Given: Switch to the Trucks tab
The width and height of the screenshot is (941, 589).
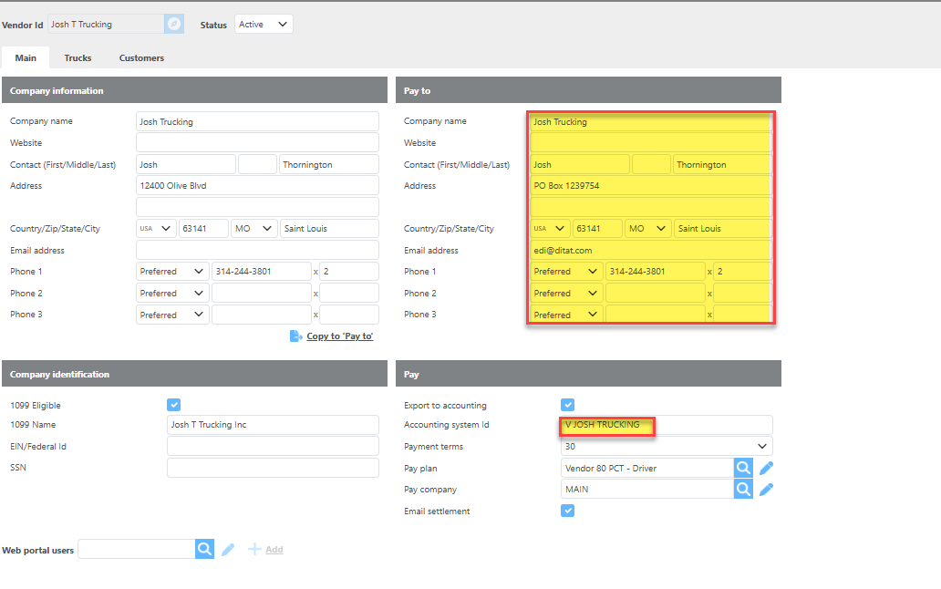Looking at the screenshot, I should pyautogui.click(x=78, y=57).
